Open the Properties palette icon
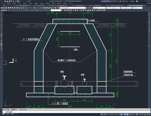 click(x=43, y=8)
